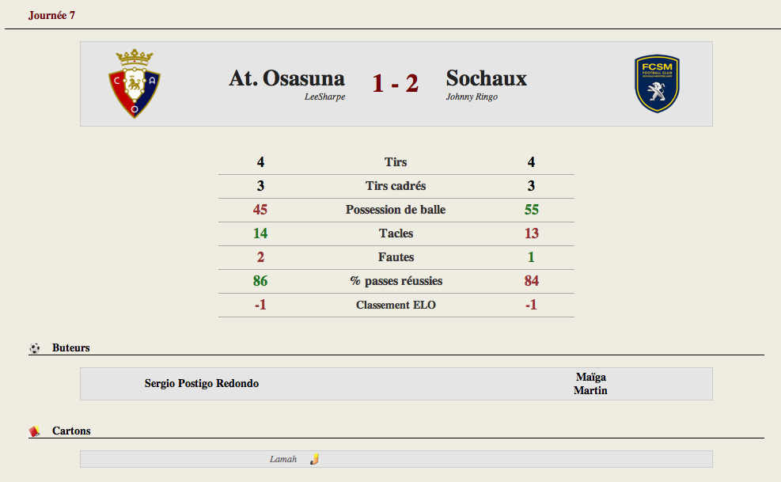Select the Journée 7 heading
Screen dimensions: 781x482
tap(51, 16)
